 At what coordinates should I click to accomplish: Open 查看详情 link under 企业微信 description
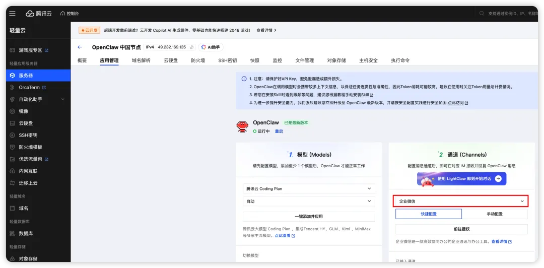(x=501, y=242)
